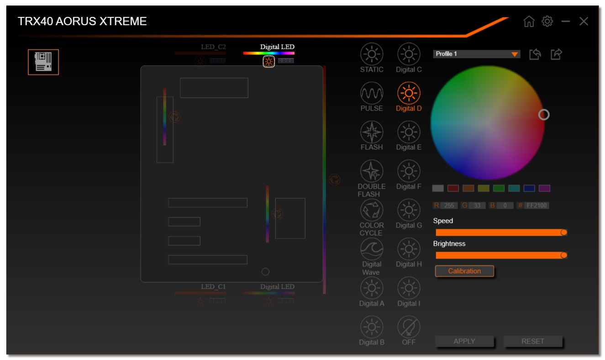Select the LED_C1 header light icon

200,301
